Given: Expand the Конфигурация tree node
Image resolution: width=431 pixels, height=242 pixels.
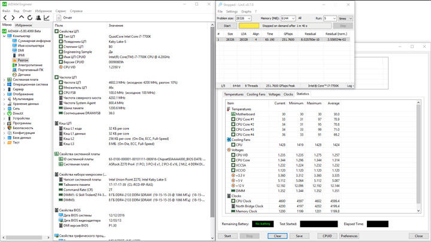Looking at the screenshot, I should coord(4,133).
